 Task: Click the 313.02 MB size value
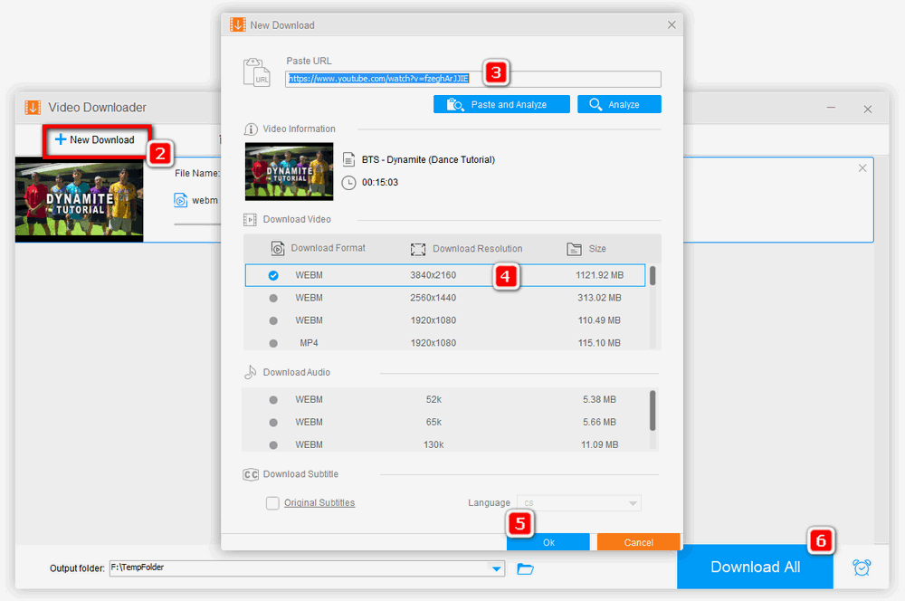[600, 298]
